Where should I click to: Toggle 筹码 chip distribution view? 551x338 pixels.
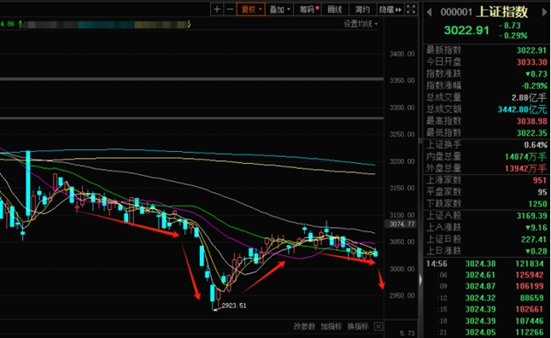pos(308,9)
